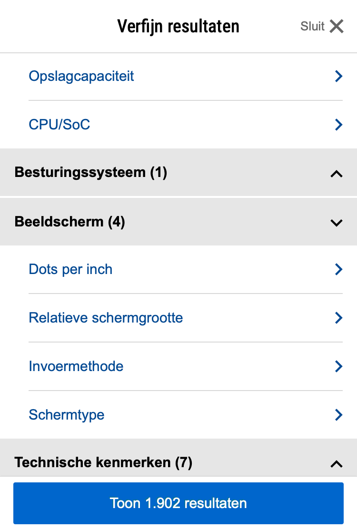Click the Sluit label

[312, 27]
